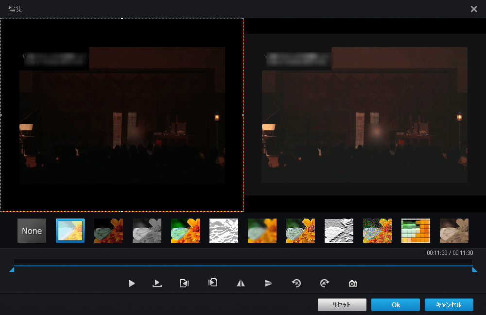486x315 pixels.
Task: Rotate video 90 degrees clockwise
Action: click(325, 283)
